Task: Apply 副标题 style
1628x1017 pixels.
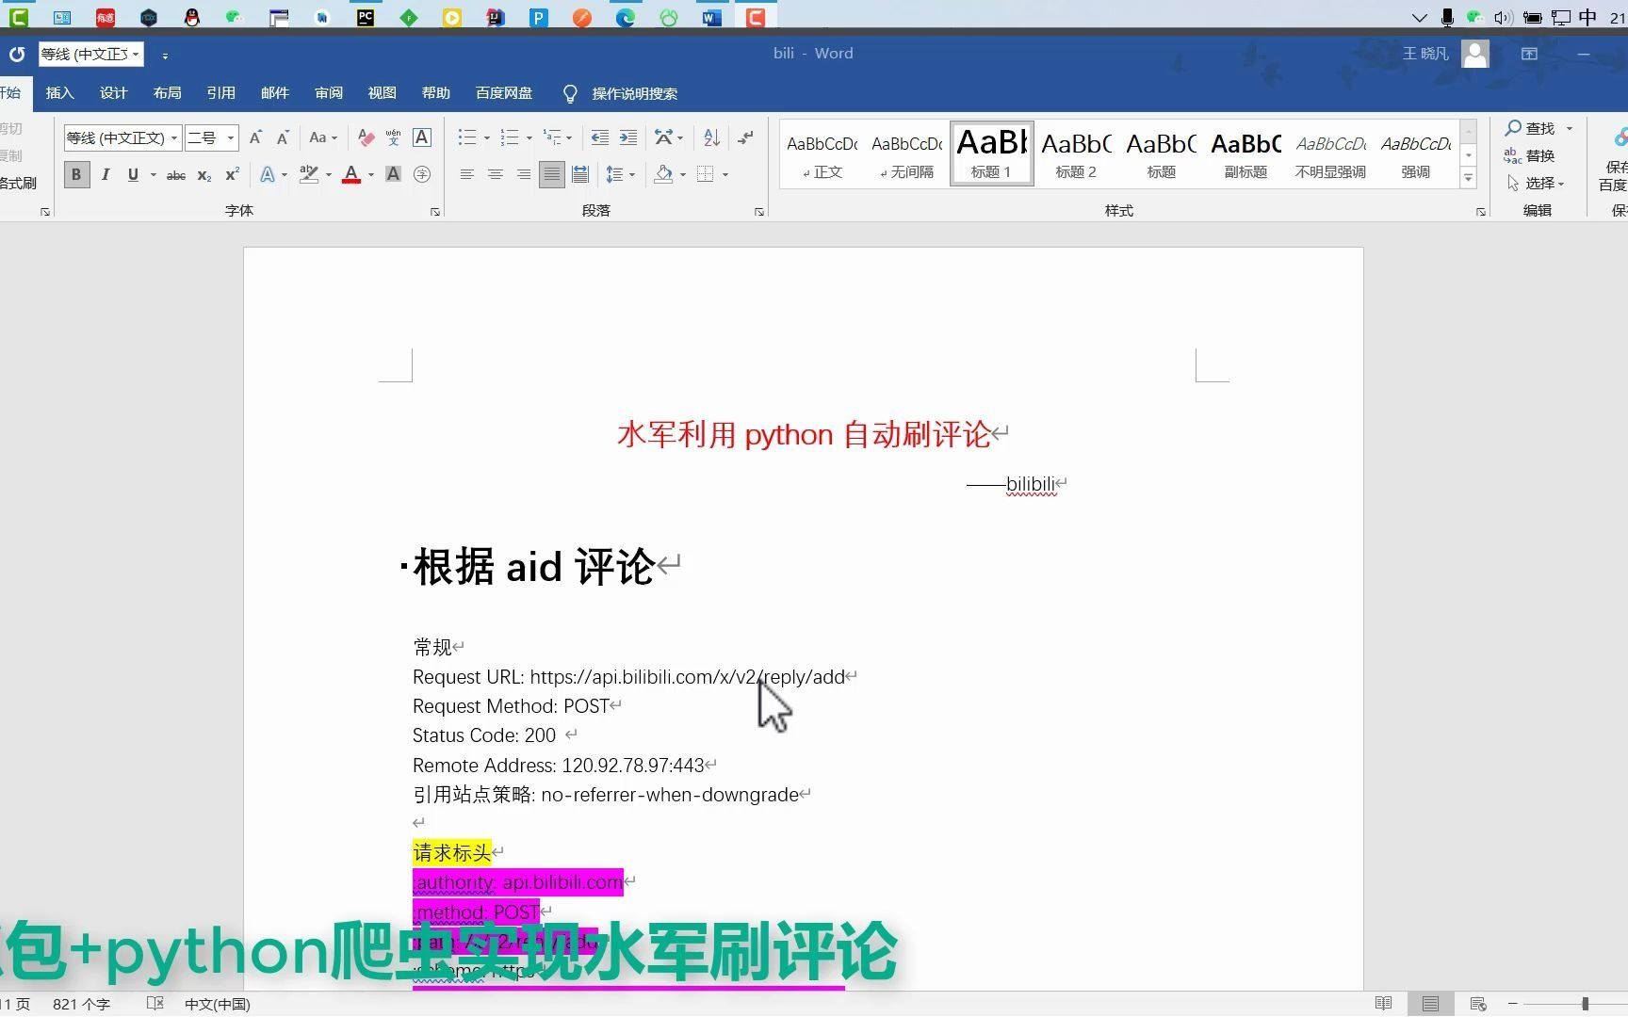Action: click(1245, 153)
